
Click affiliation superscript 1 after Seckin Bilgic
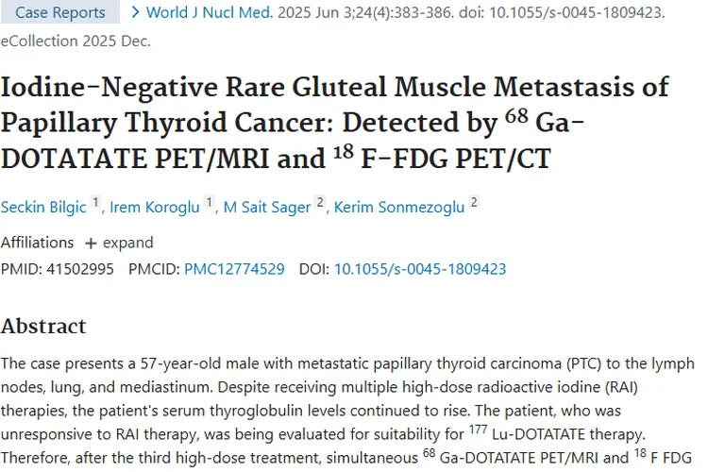click(94, 203)
